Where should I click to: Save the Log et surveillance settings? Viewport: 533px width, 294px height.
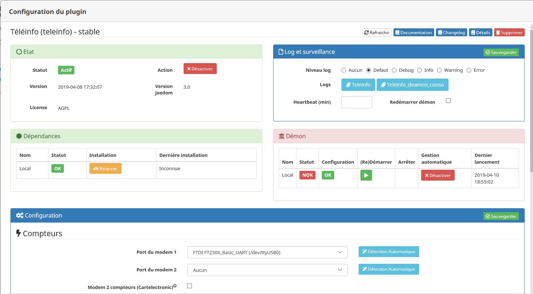(x=501, y=52)
